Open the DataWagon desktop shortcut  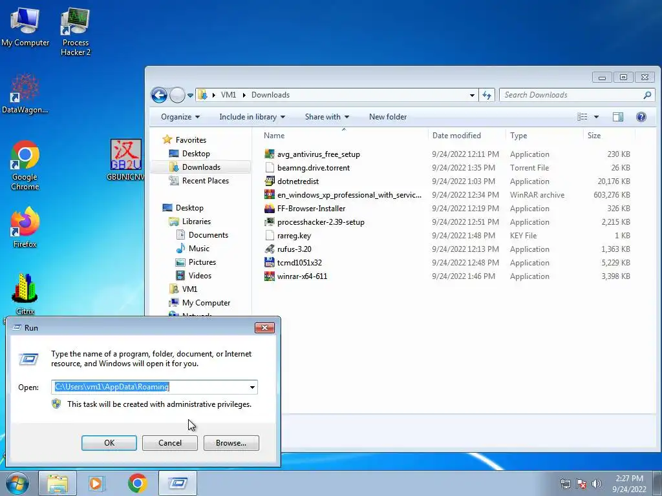coord(25,94)
